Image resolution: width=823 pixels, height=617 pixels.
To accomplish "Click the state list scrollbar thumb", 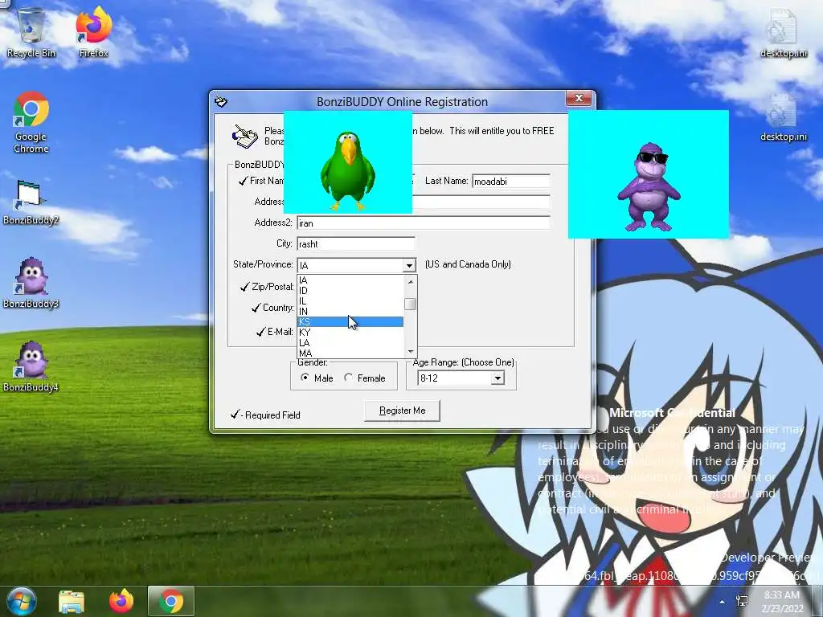I will (x=411, y=304).
